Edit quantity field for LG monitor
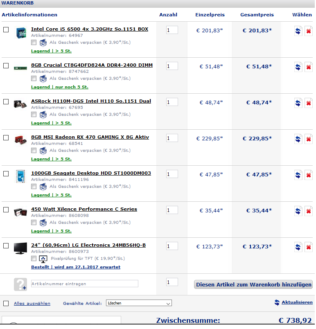The height and width of the screenshot is (329, 316). click(172, 246)
